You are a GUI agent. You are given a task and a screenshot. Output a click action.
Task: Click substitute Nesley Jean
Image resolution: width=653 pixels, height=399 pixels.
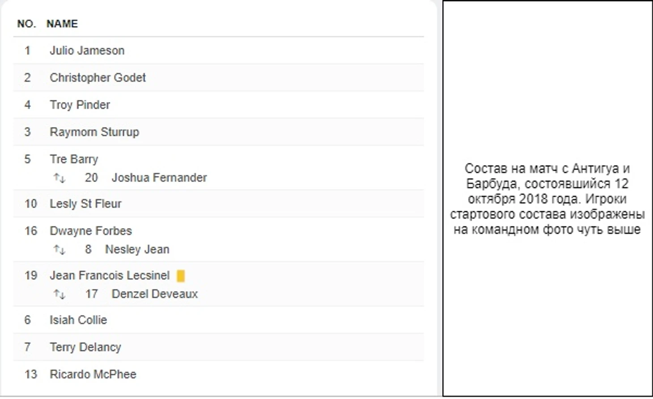pos(137,250)
